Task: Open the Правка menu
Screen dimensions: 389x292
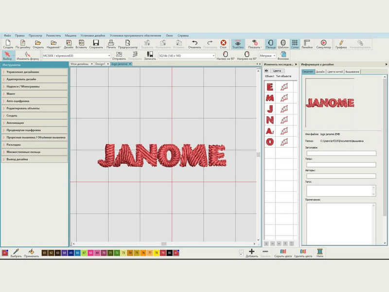Action: (19, 36)
